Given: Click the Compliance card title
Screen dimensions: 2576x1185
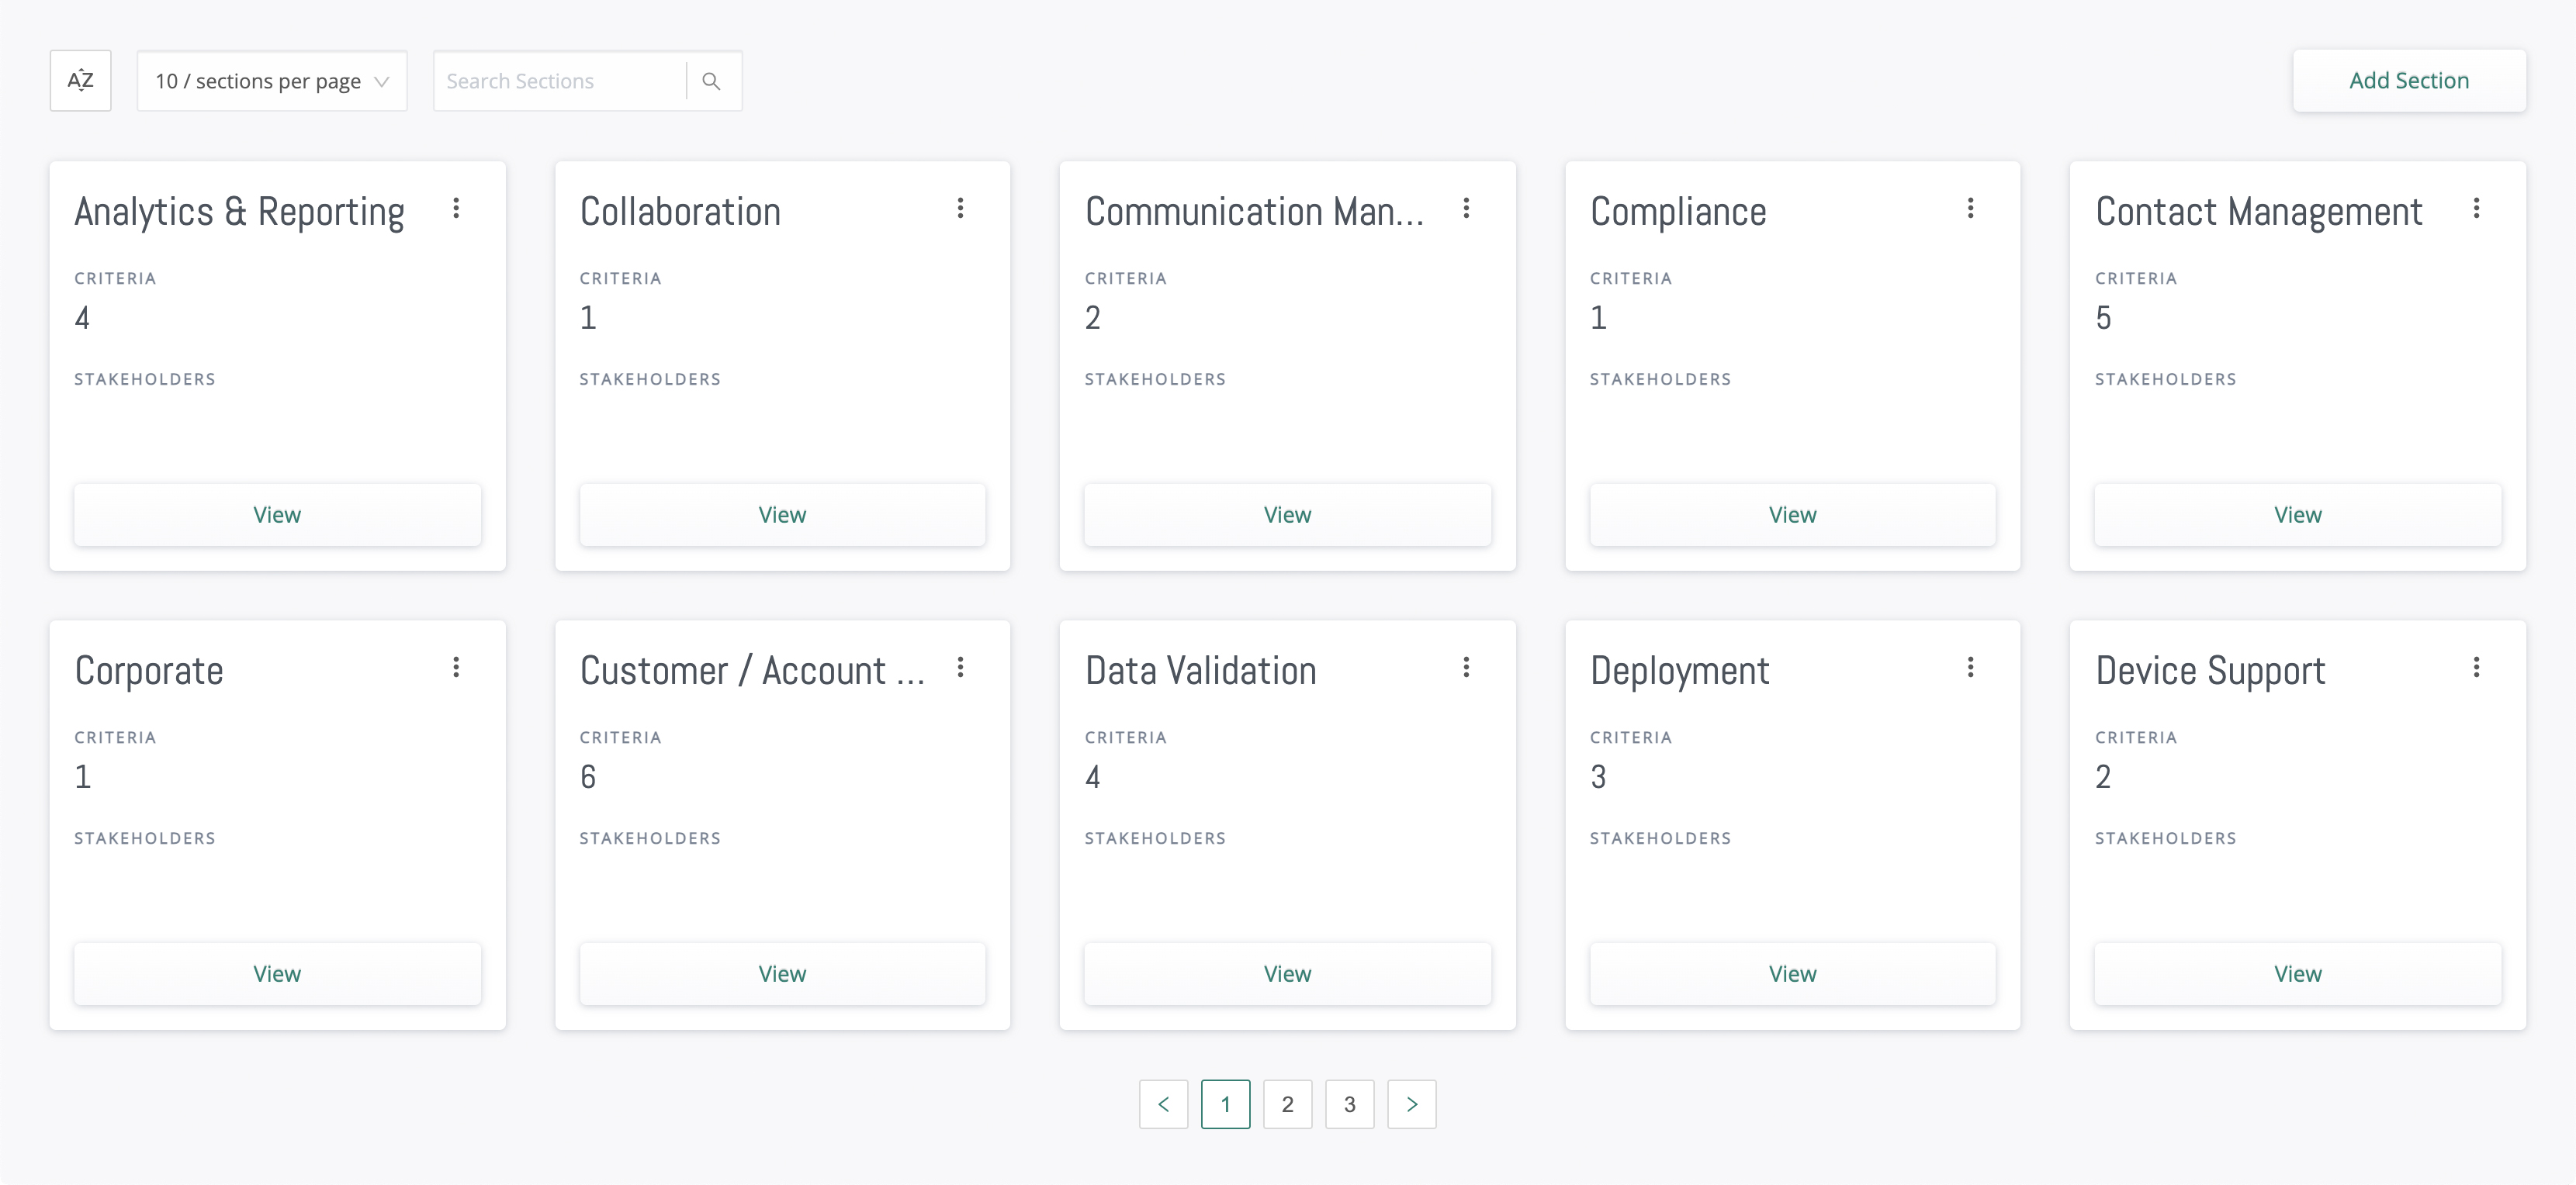Looking at the screenshot, I should point(1679,212).
